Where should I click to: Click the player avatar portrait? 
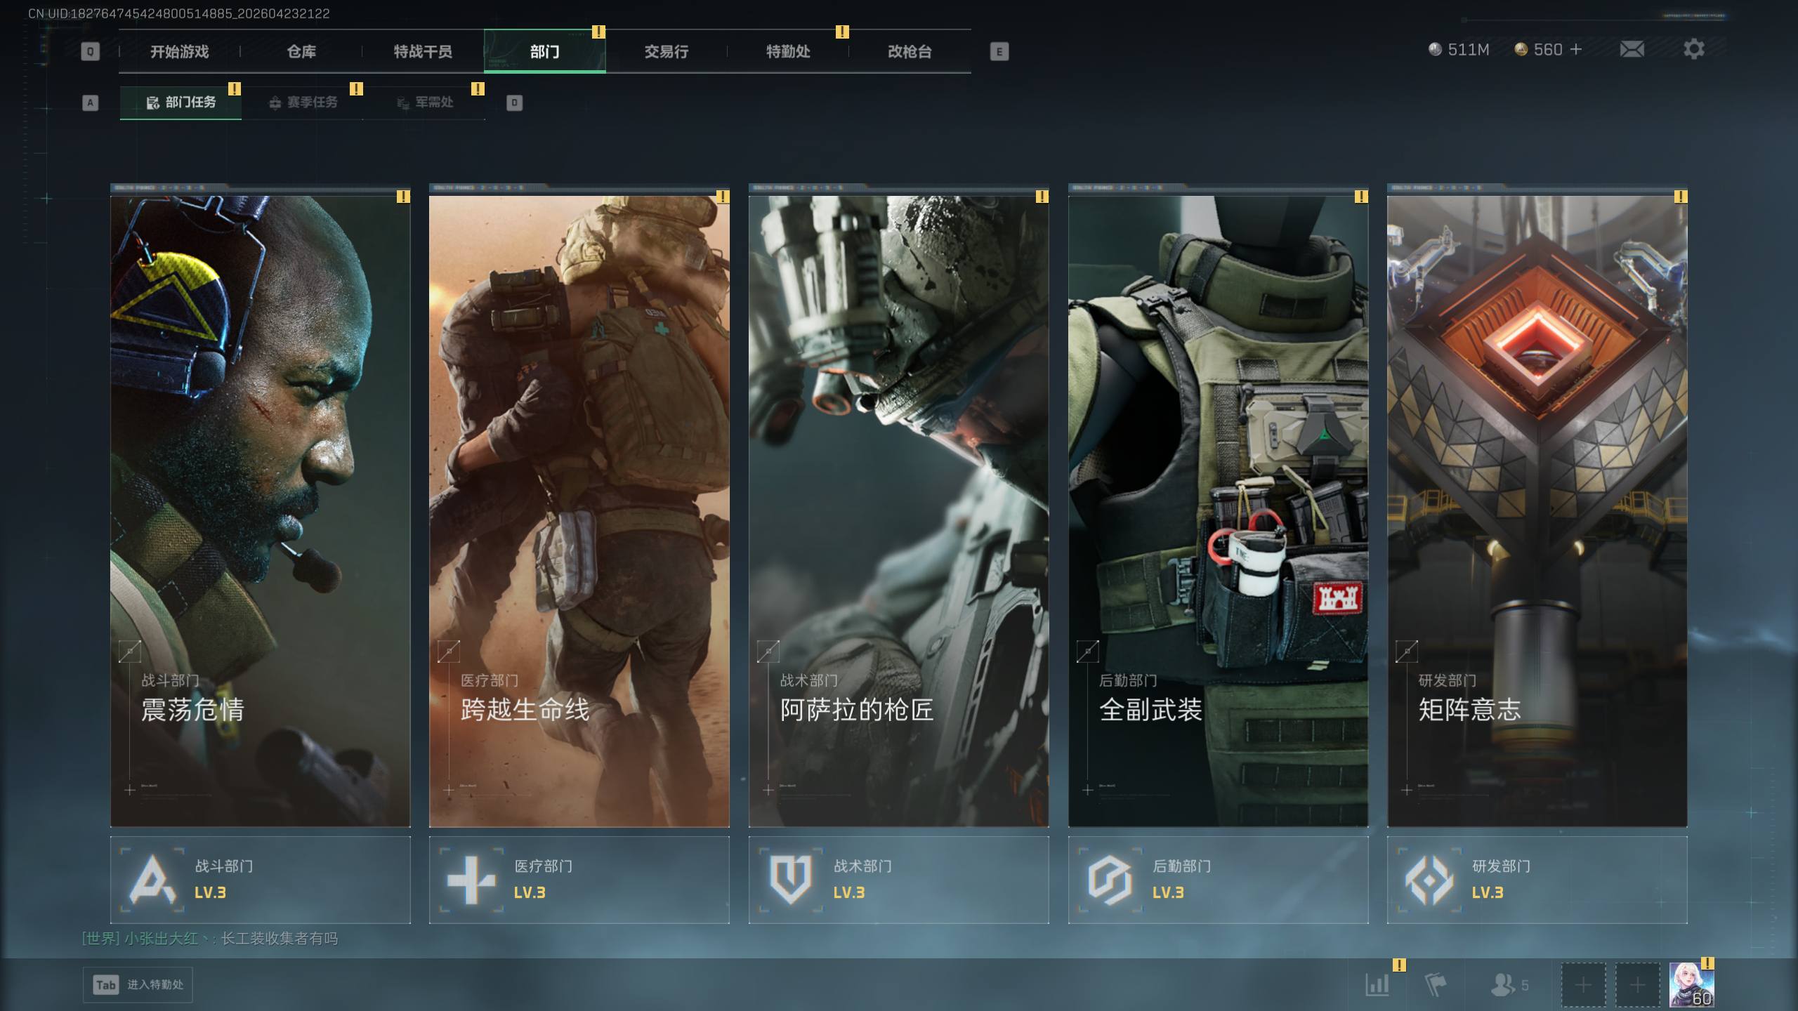tap(1691, 984)
